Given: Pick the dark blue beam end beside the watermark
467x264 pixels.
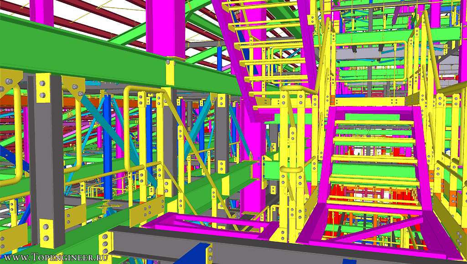Looking at the screenshot, I should tap(193, 254).
